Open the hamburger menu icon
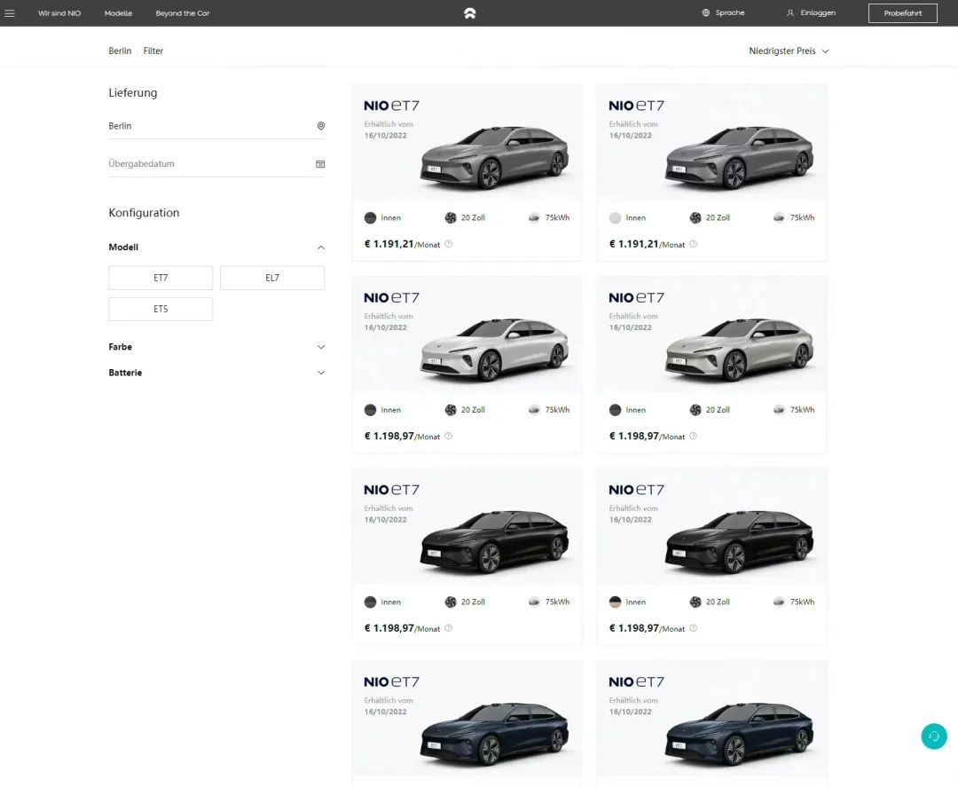Viewport: 958px width, 787px height. point(9,12)
